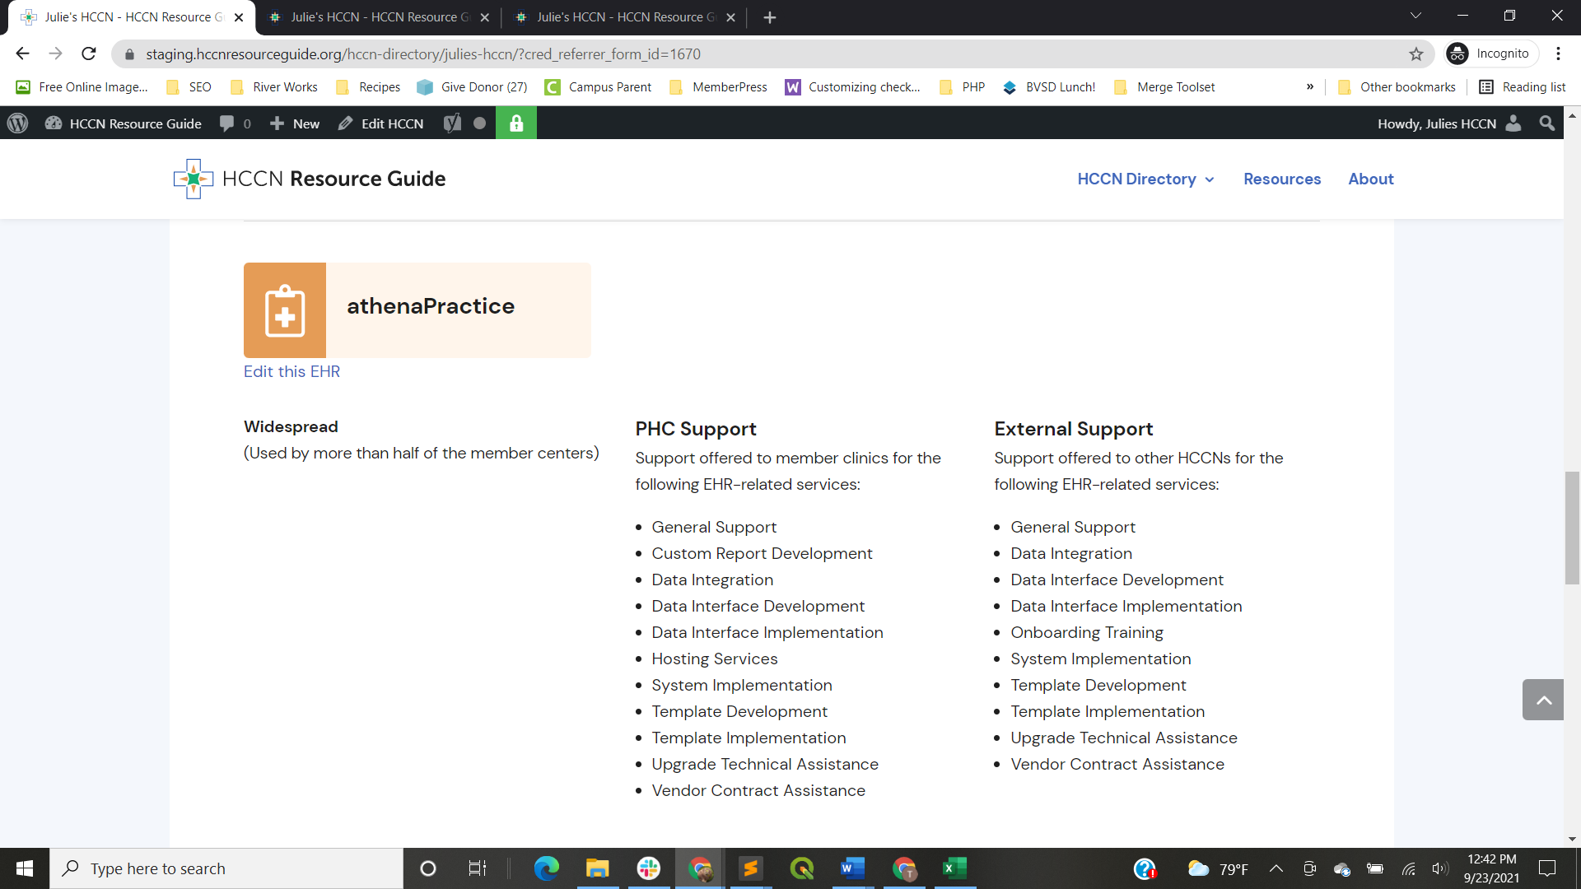The width and height of the screenshot is (1581, 889).
Task: Open the 79°F weather widget
Action: pyautogui.click(x=1218, y=868)
